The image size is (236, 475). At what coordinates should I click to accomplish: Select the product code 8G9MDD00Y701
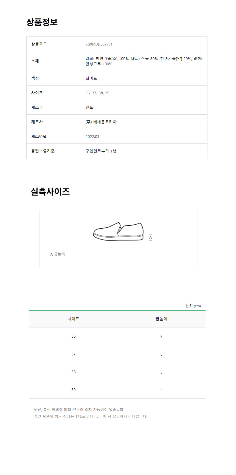[x=99, y=44]
